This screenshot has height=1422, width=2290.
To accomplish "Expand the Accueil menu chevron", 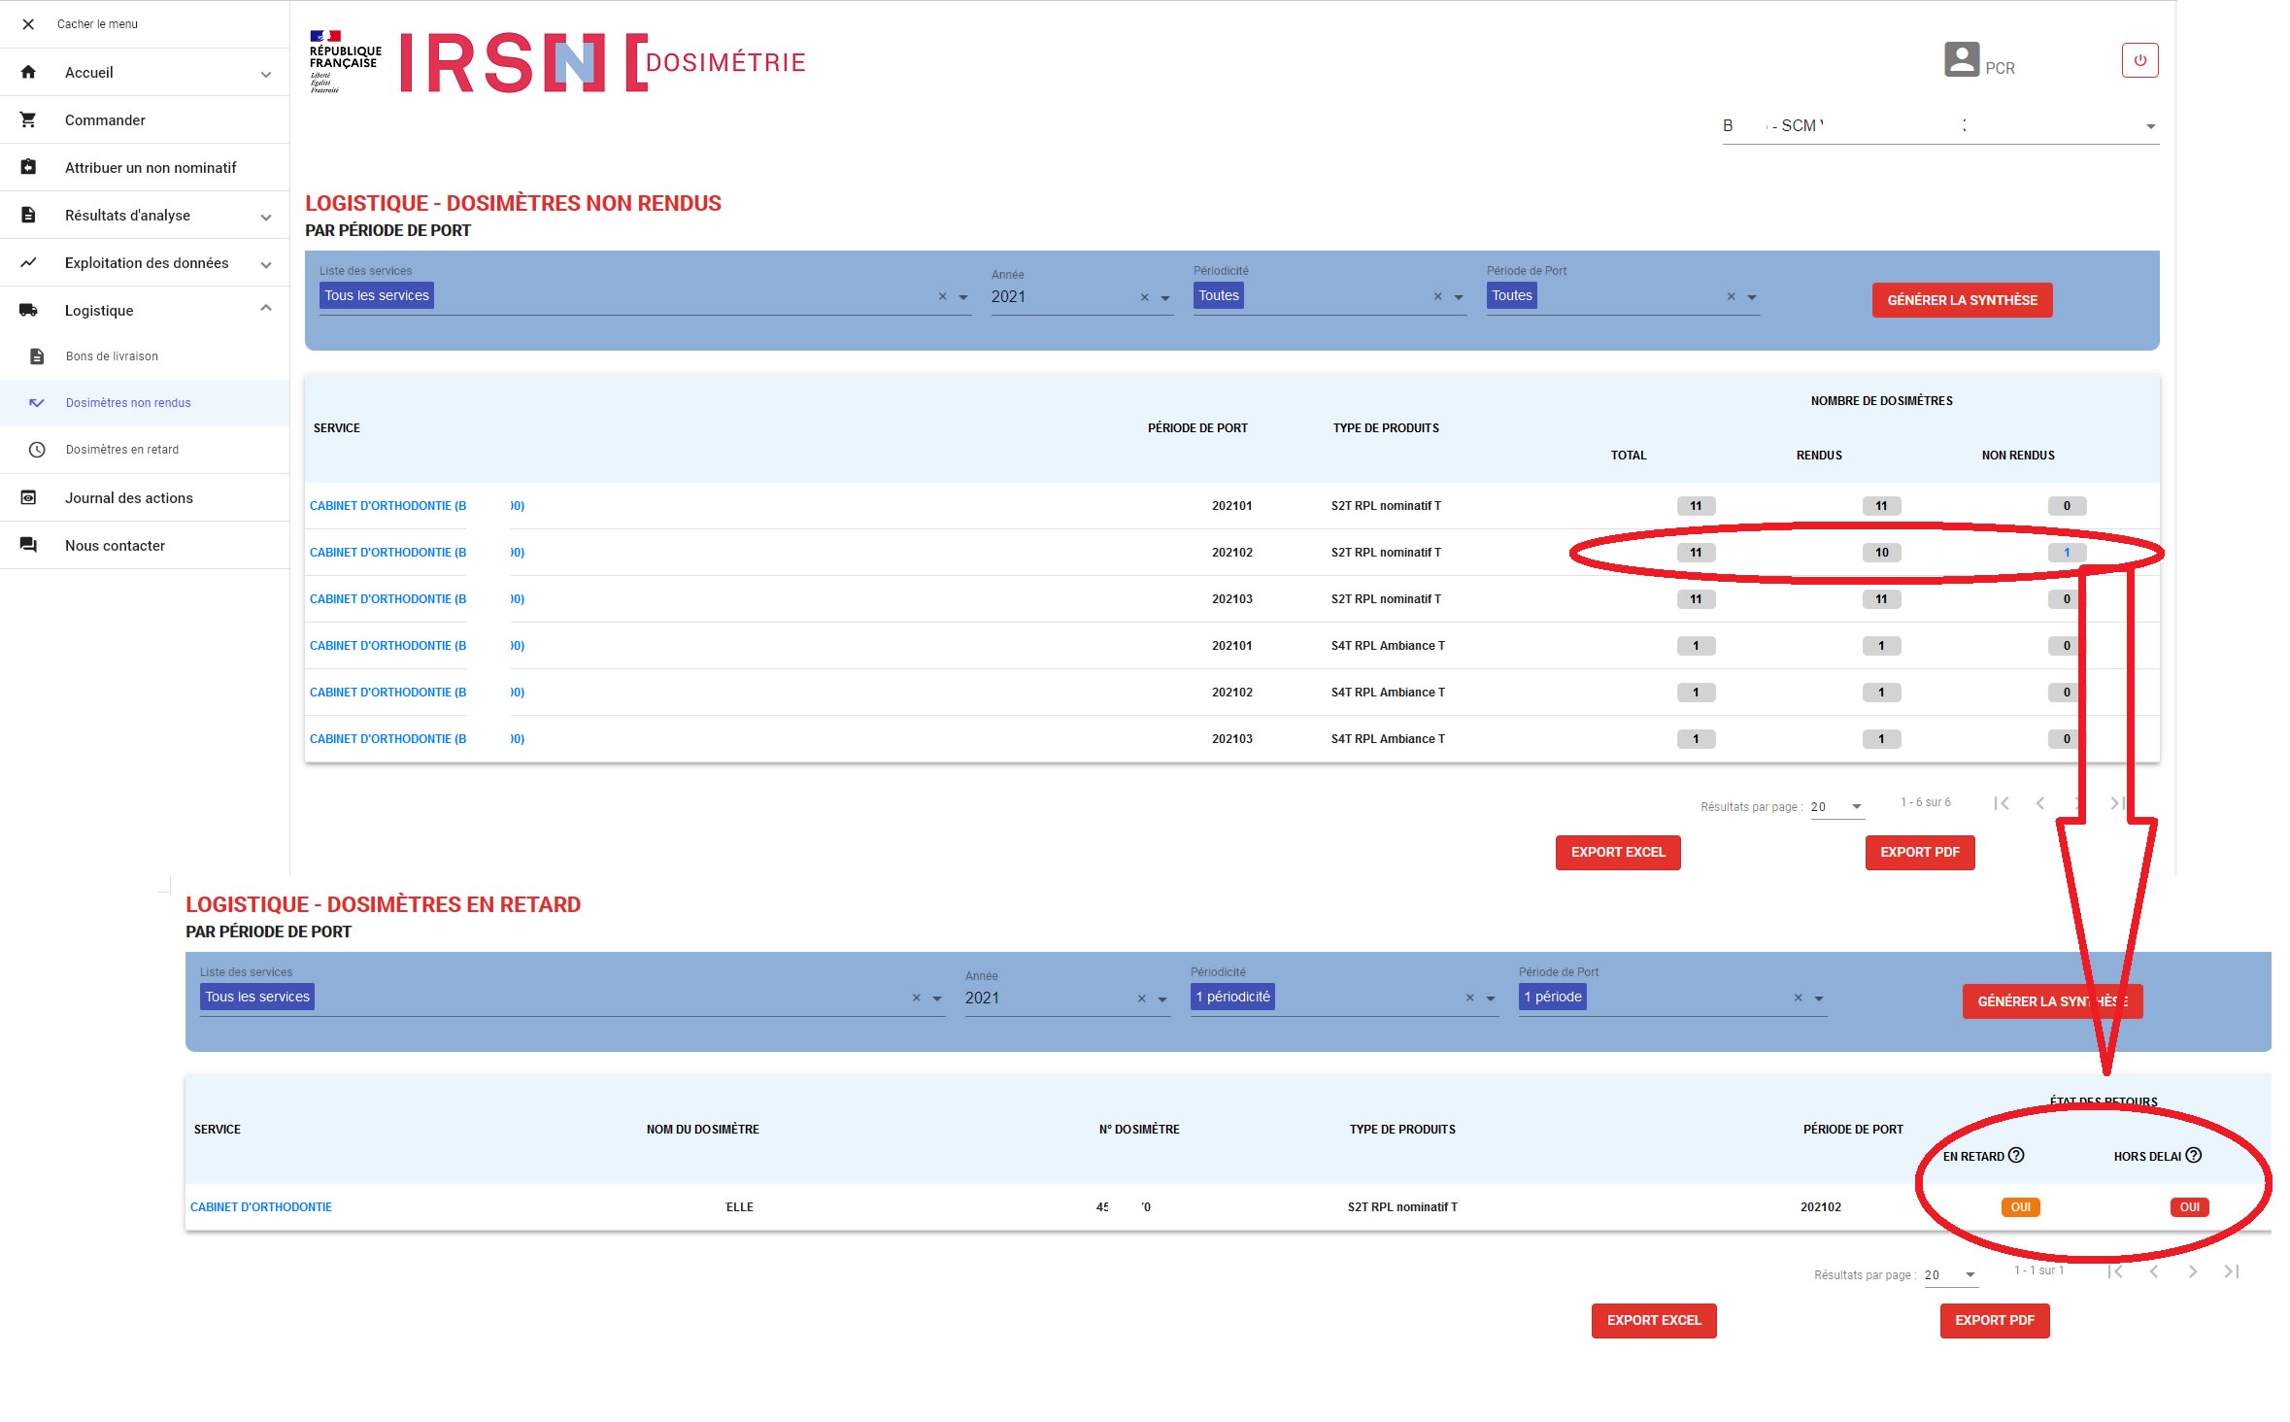I will 266,74.
